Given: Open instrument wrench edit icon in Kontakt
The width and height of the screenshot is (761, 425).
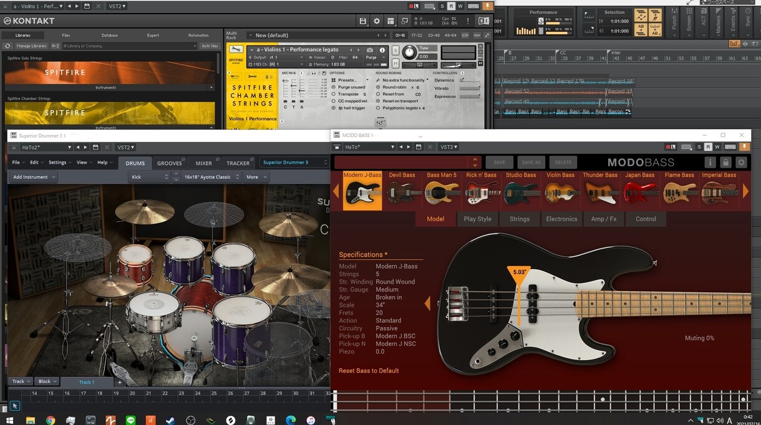Looking at the screenshot, I should click(x=236, y=49).
